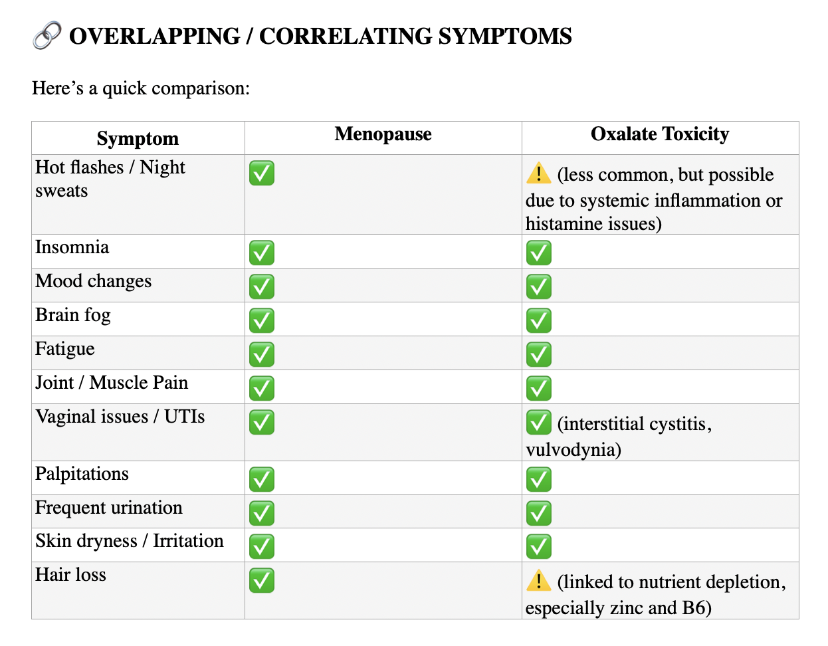Image resolution: width=828 pixels, height=646 pixels.
Task: Click the Oxalate checkmark beside interstitial cystitis
Action: click(x=539, y=422)
